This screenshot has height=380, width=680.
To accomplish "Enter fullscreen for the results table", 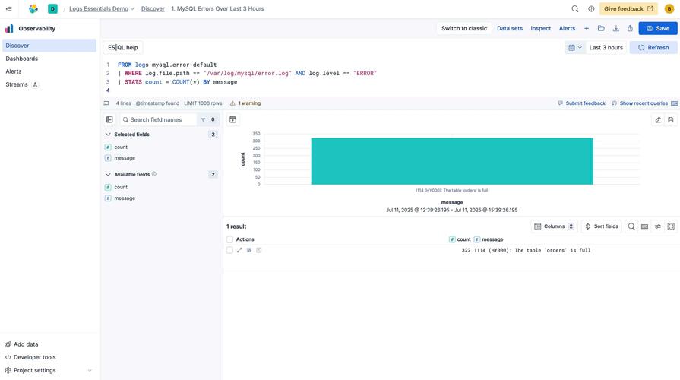I will click(x=671, y=226).
